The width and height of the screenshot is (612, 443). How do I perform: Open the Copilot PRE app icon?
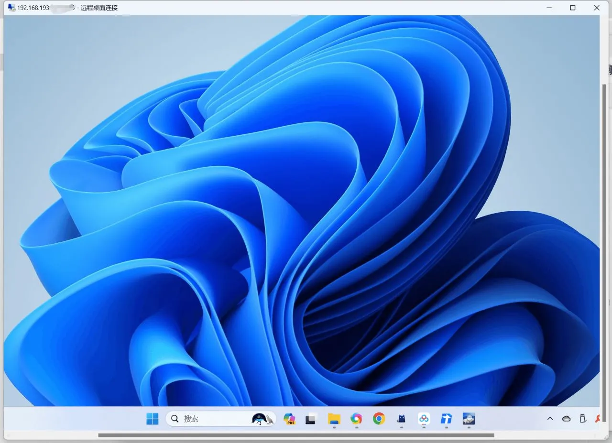pos(289,419)
